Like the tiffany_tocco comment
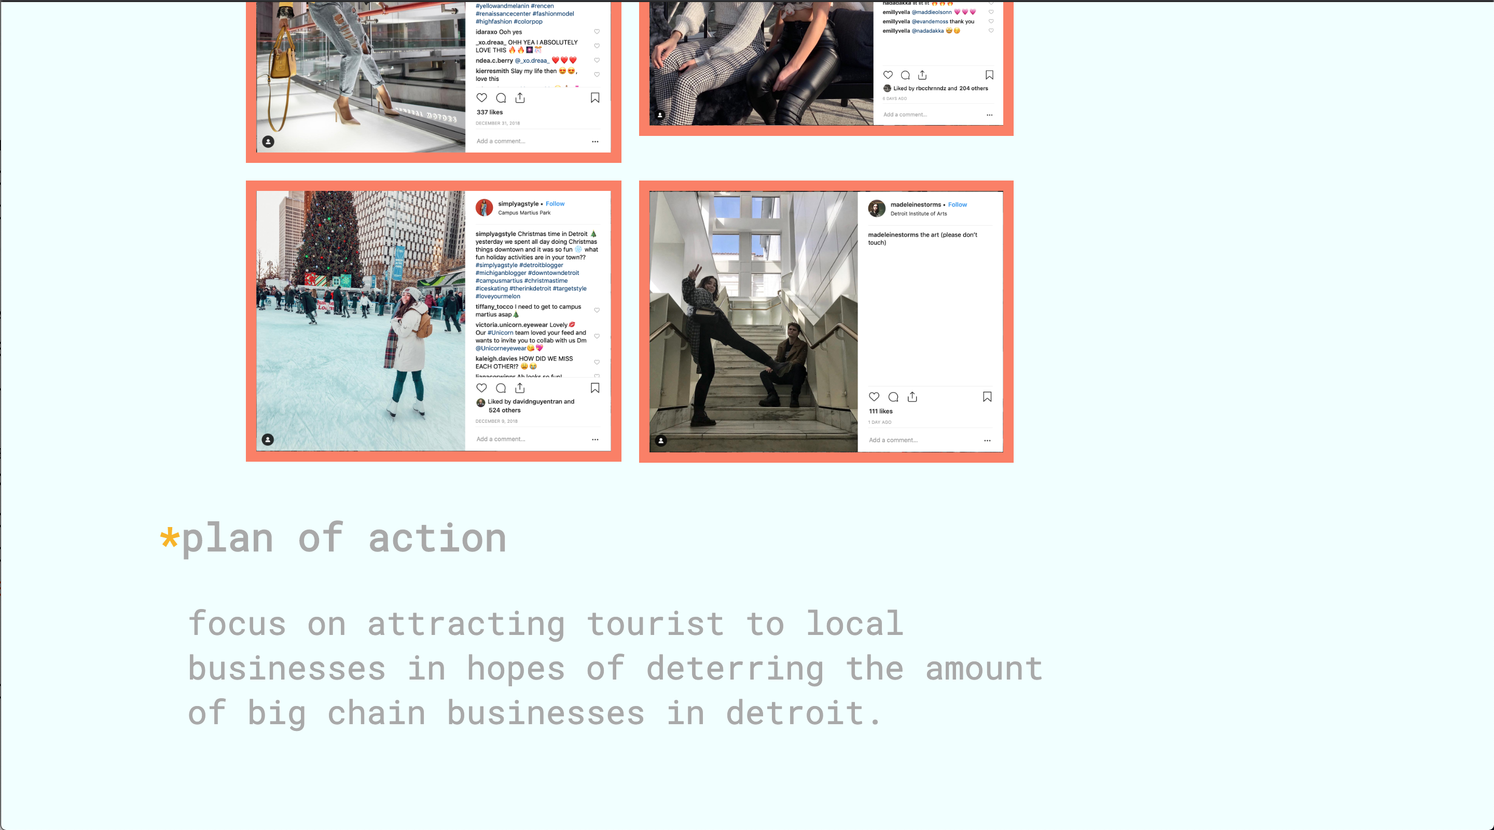 coord(597,310)
